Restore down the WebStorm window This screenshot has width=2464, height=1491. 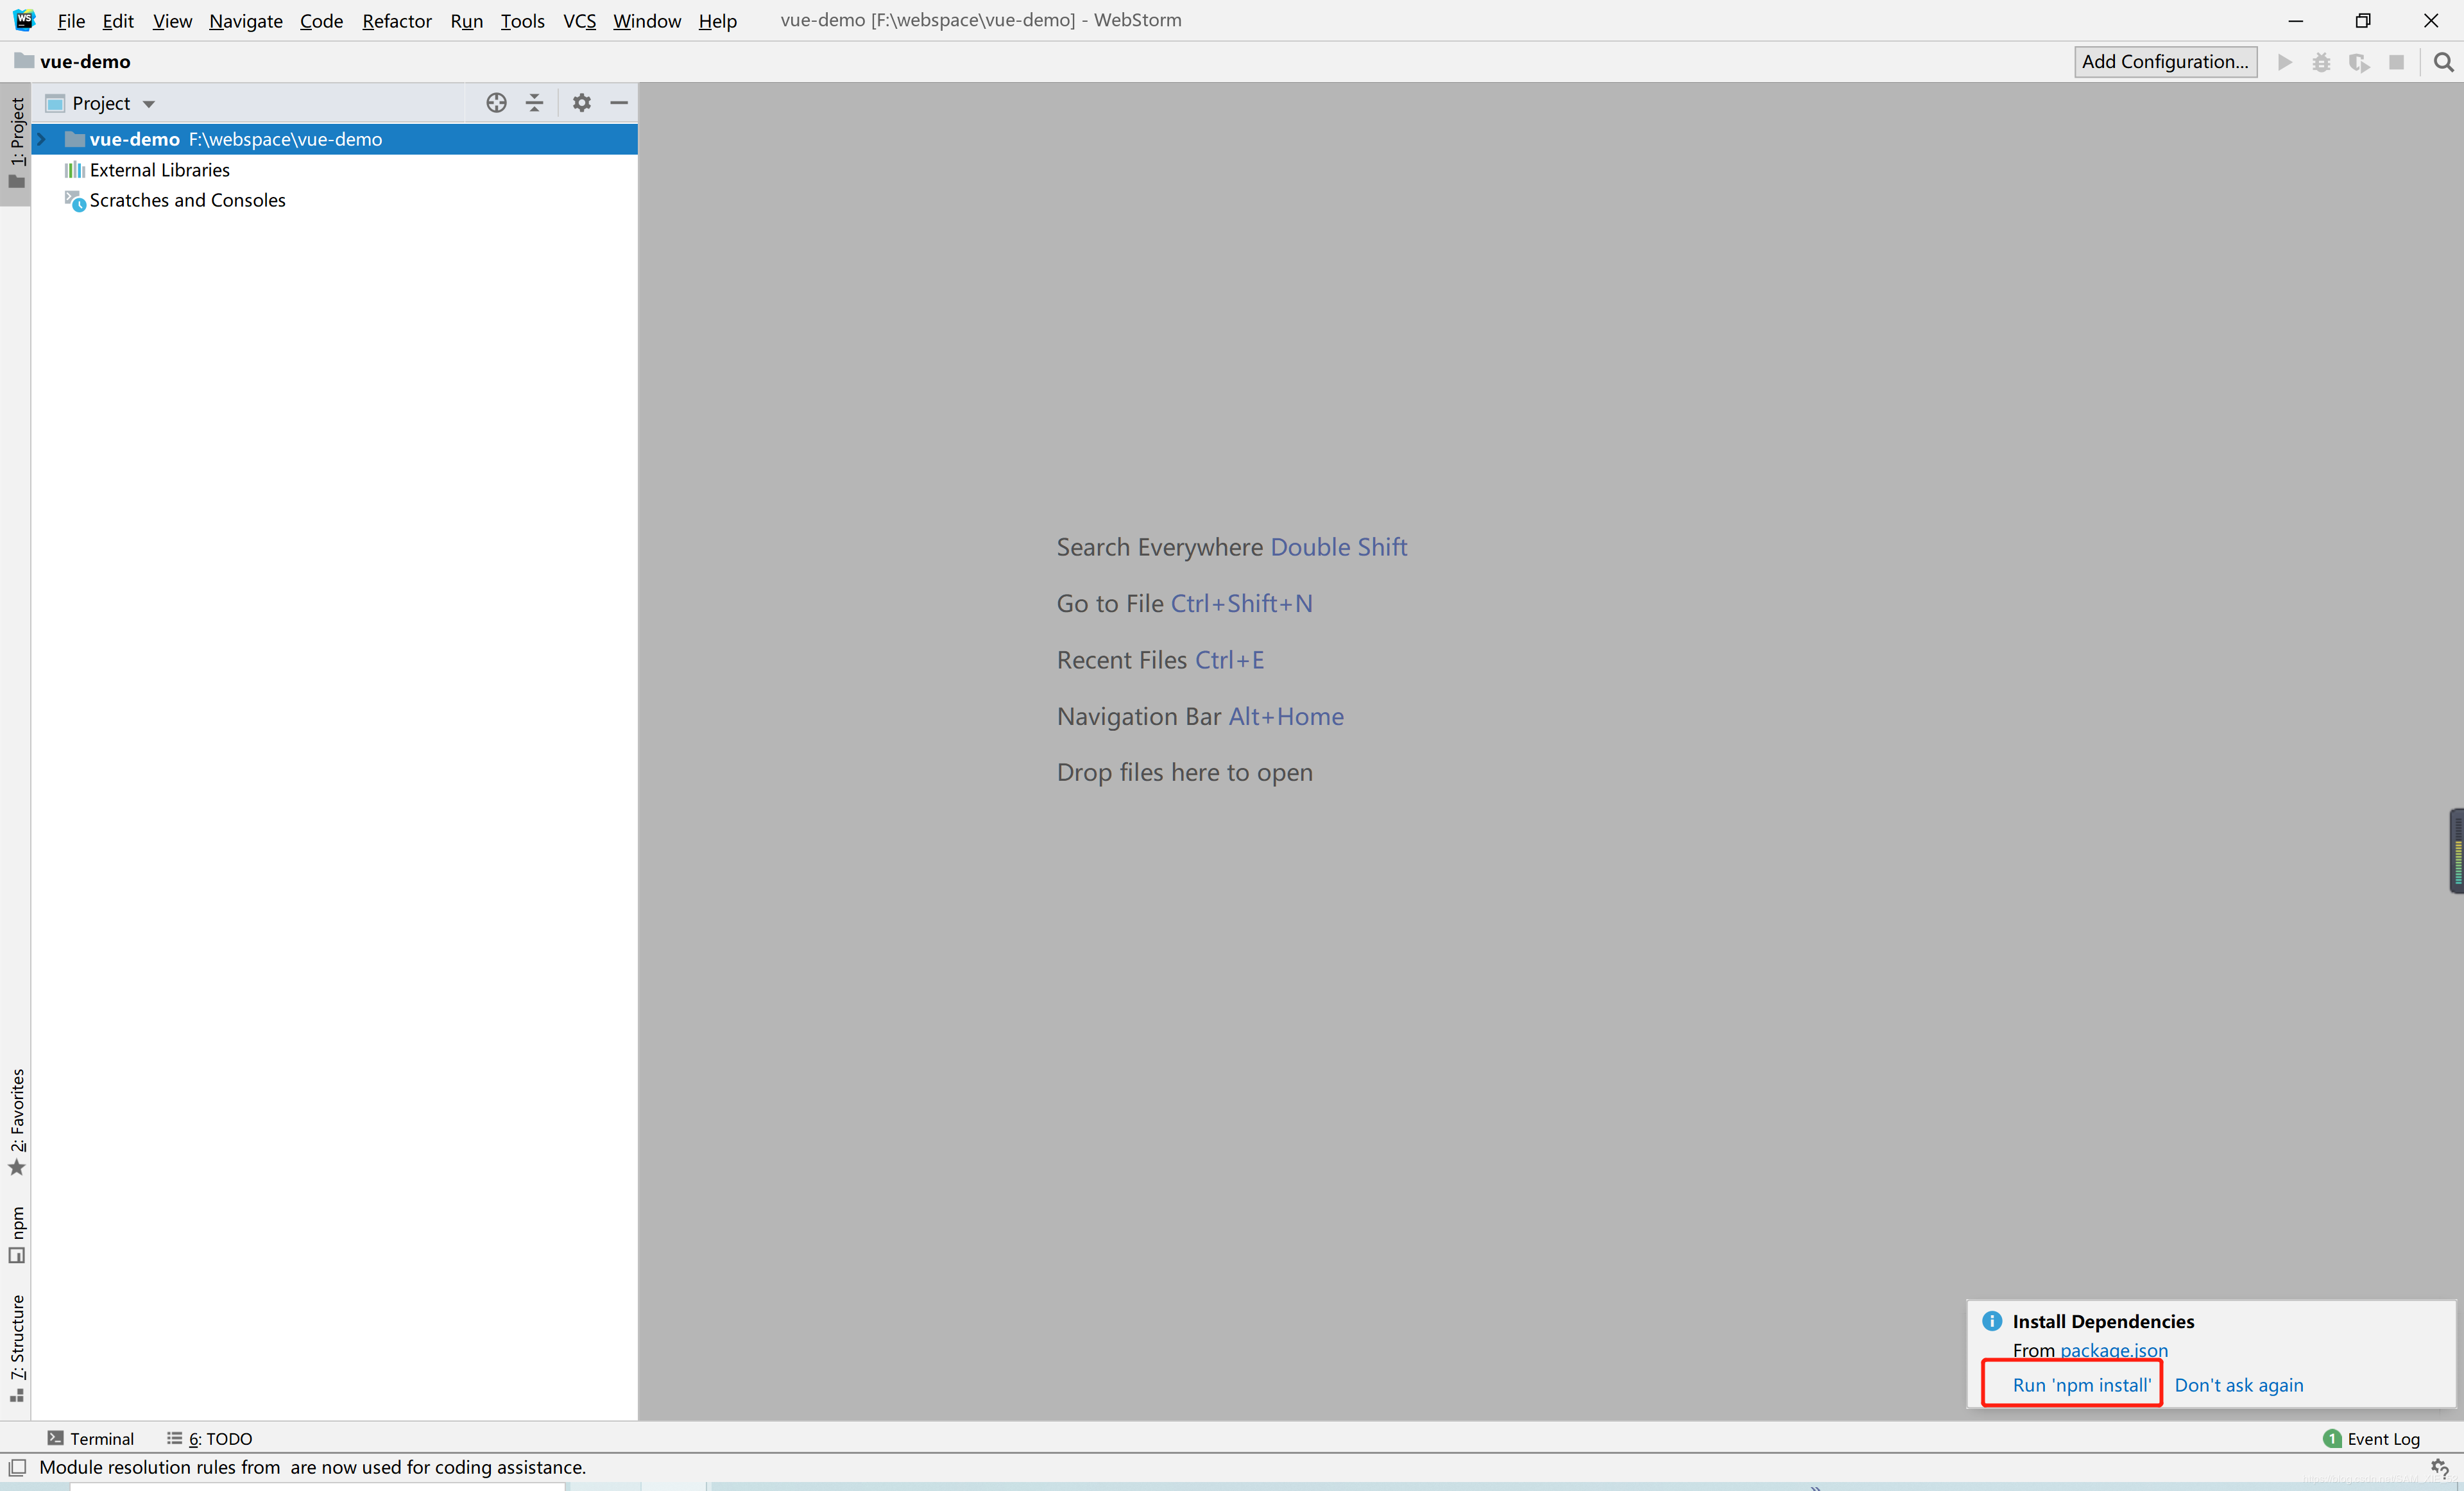click(2363, 20)
